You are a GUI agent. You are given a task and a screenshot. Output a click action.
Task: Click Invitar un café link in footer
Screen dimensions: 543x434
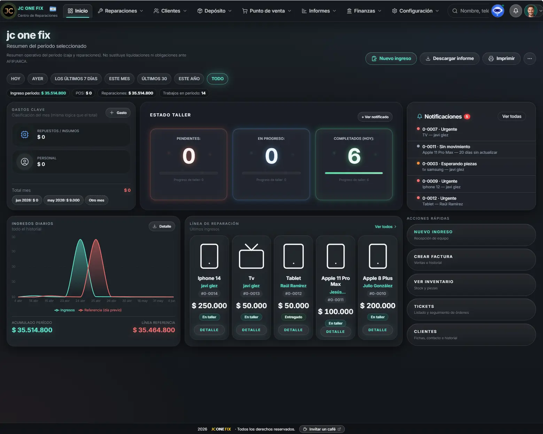[322, 429]
